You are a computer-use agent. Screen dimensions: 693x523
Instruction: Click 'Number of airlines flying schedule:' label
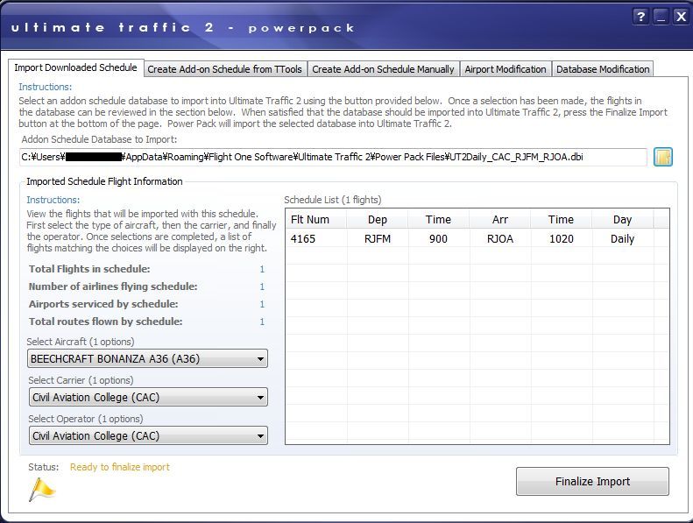(x=113, y=286)
